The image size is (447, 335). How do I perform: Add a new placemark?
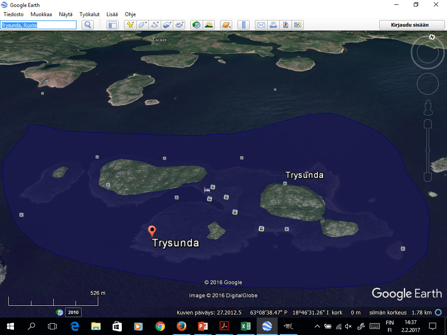(130, 25)
